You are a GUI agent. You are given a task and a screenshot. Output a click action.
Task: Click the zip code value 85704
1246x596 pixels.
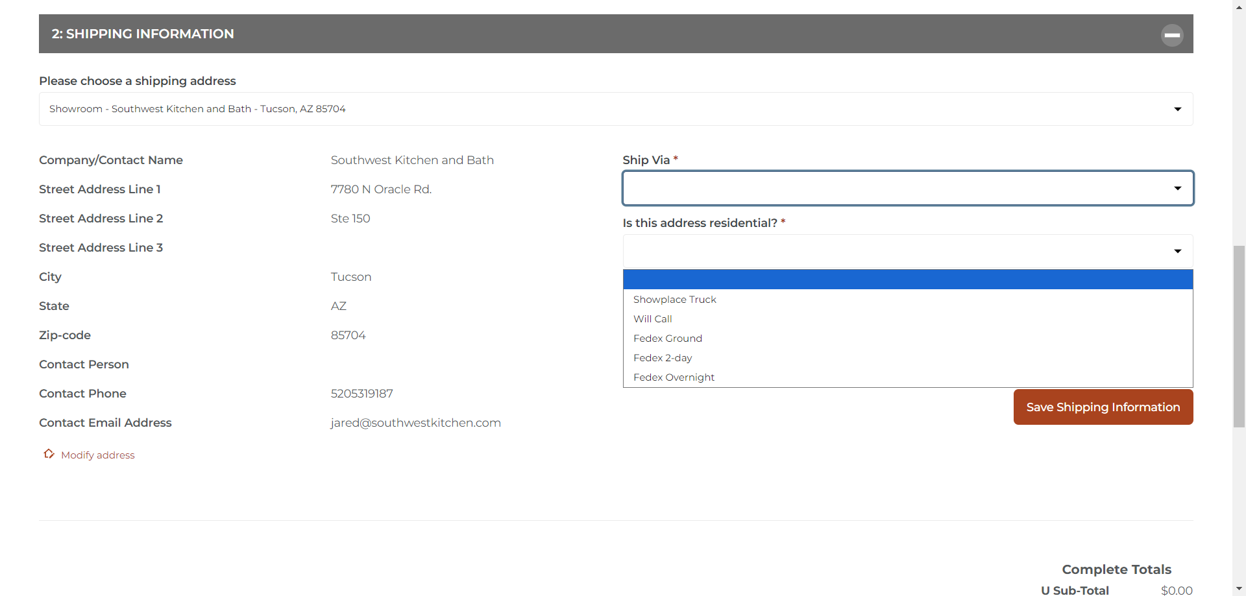[x=348, y=335]
